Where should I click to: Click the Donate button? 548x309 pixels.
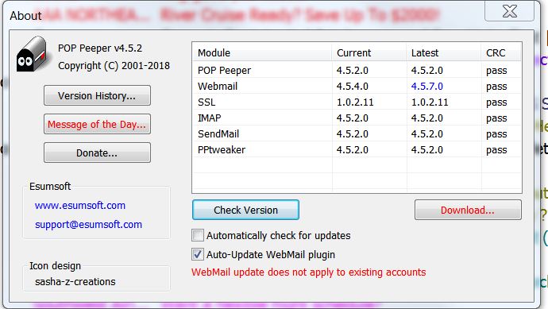97,153
